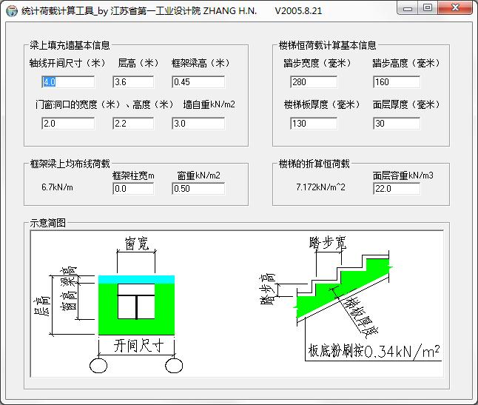Click the door/window opening width field 2.0

tap(68, 124)
